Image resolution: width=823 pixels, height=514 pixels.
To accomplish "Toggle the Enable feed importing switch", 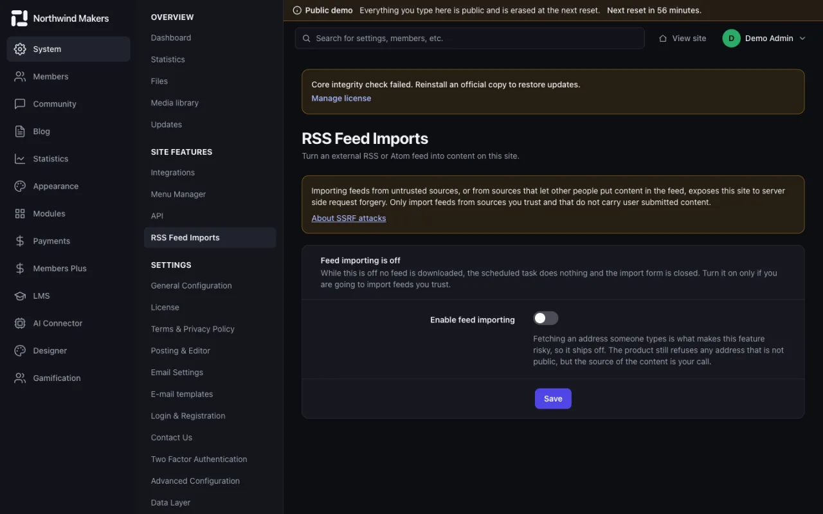I will 546,318.
